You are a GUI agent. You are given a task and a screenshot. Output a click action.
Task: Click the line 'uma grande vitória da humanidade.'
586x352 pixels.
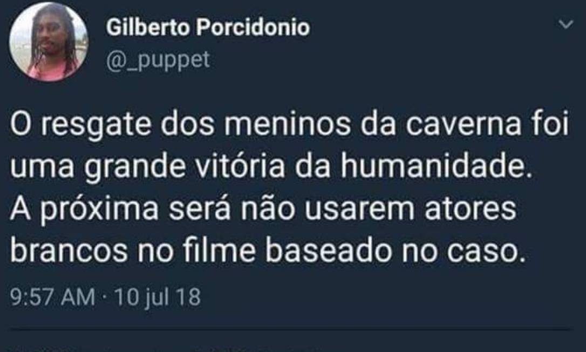click(x=271, y=167)
